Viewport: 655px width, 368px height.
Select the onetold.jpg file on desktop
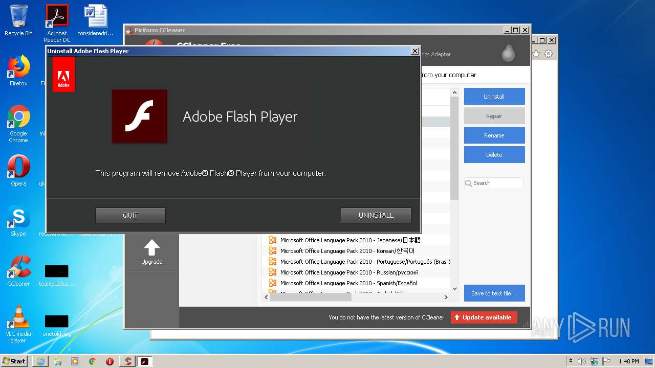[x=56, y=326]
